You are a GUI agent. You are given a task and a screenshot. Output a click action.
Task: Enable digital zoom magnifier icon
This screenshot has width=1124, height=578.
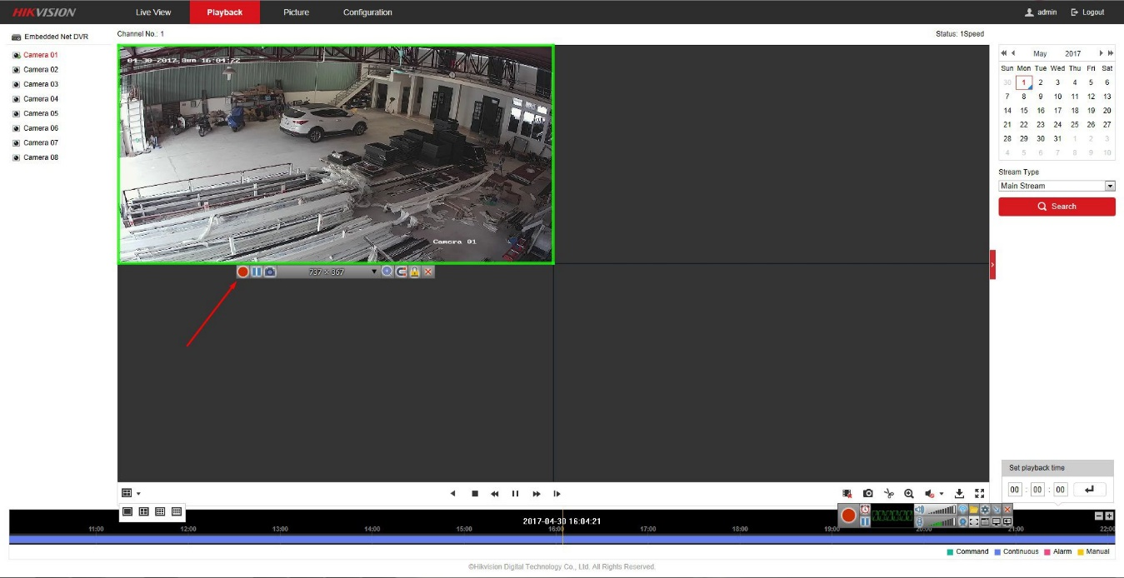click(x=909, y=494)
